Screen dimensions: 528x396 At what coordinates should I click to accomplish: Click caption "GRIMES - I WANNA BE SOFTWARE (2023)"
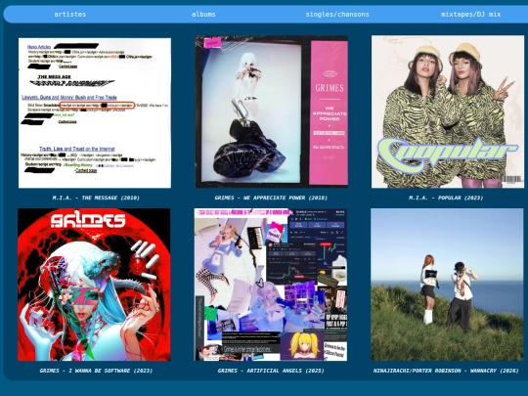click(x=96, y=371)
